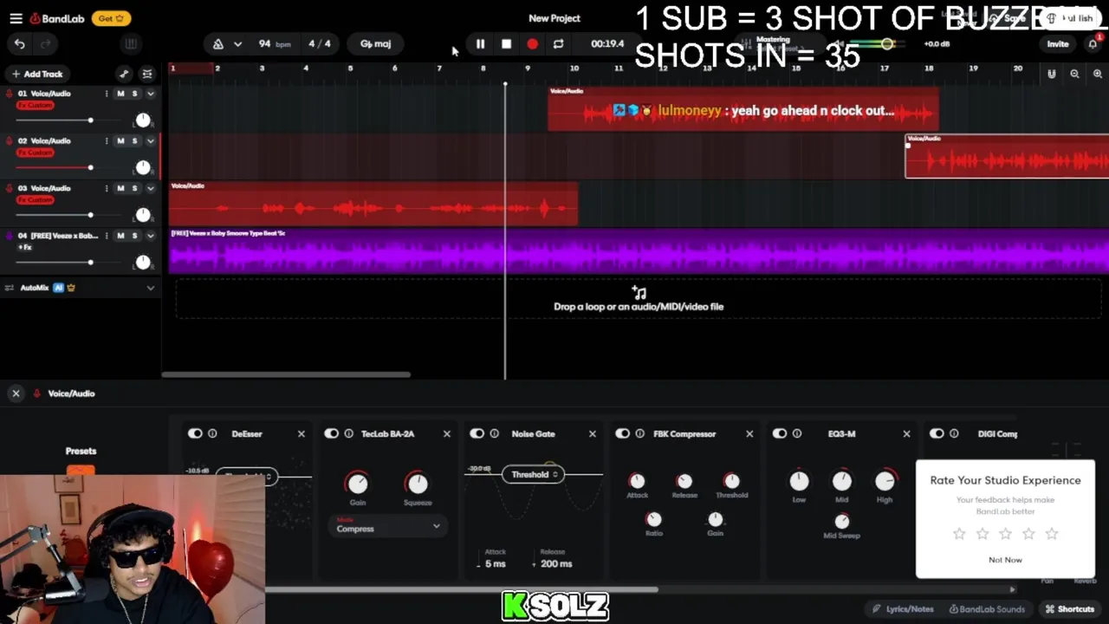This screenshot has width=1109, height=624.
Task: Open the BandLab Sounds tab
Action: (987, 609)
